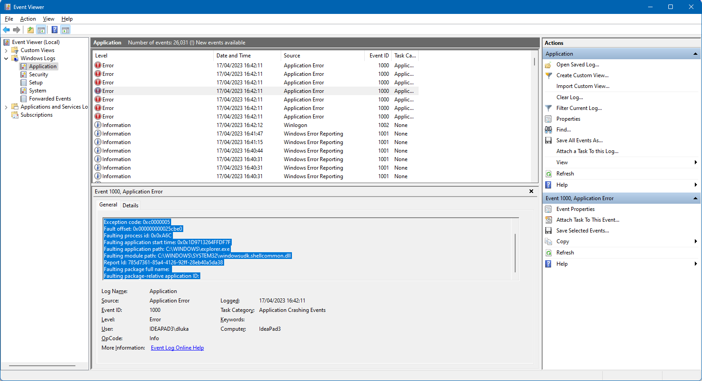Toggle the Action pane visibility toolbar button
Screen dimensions: 702x381
pyautogui.click(x=66, y=30)
